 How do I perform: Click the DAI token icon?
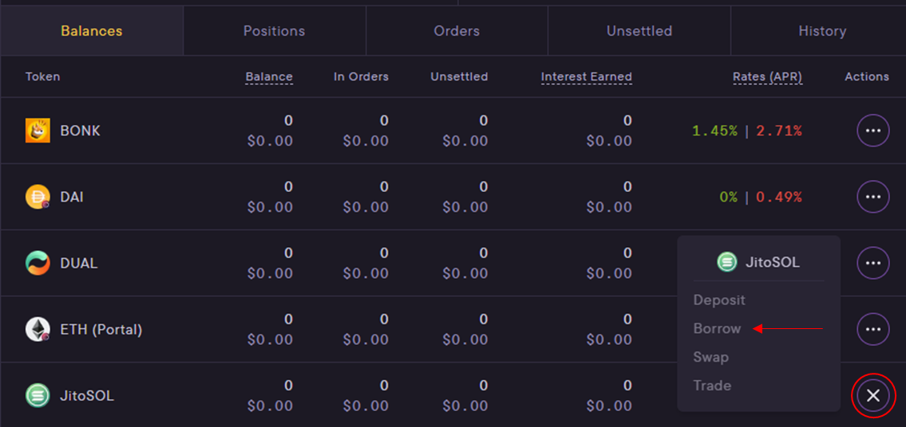(x=38, y=197)
